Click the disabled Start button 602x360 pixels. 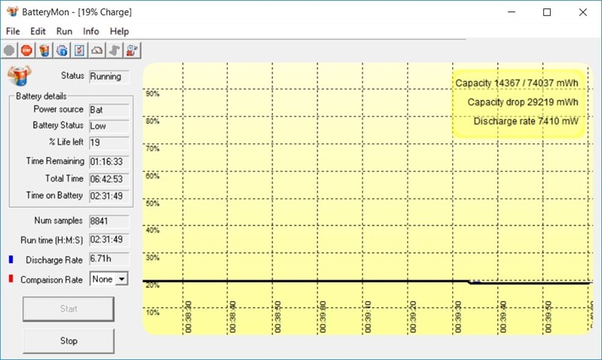(68, 309)
